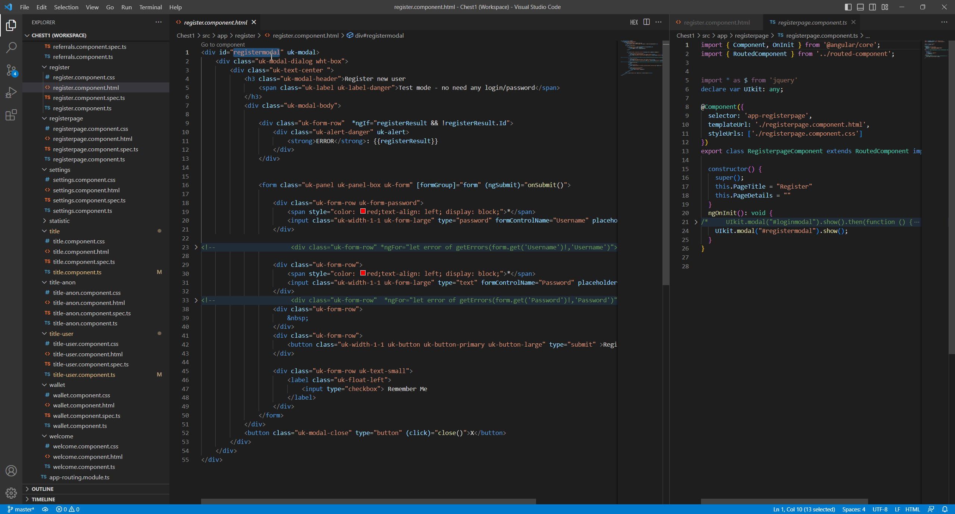This screenshot has height=514, width=955.
Task: Open the Accounts icon
Action: click(11, 471)
